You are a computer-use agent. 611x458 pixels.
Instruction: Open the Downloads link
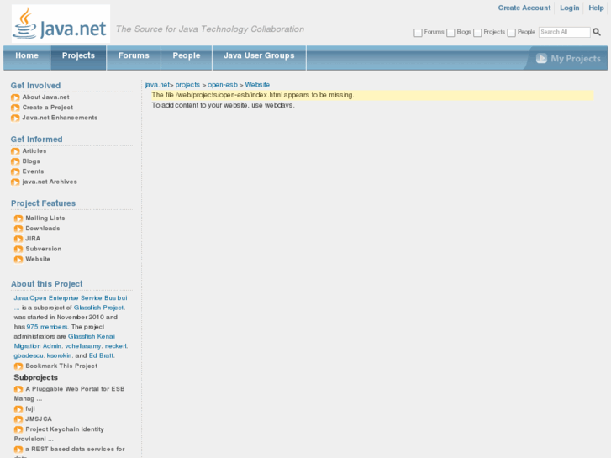pyautogui.click(x=43, y=228)
